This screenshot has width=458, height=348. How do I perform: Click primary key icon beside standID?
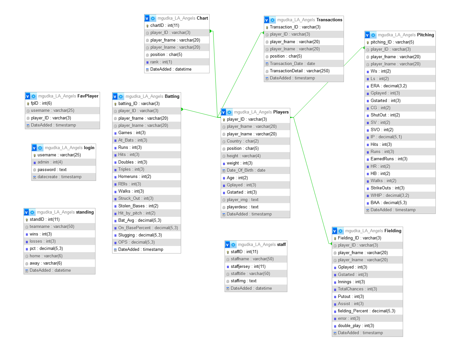pos(26,220)
